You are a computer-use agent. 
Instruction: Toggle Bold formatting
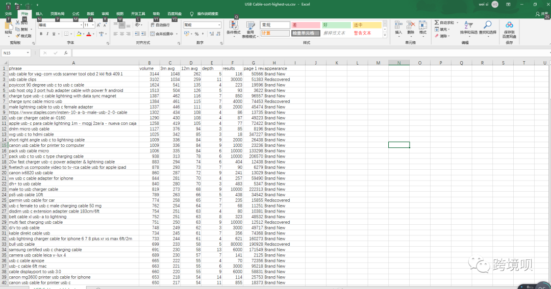pyautogui.click(x=41, y=34)
